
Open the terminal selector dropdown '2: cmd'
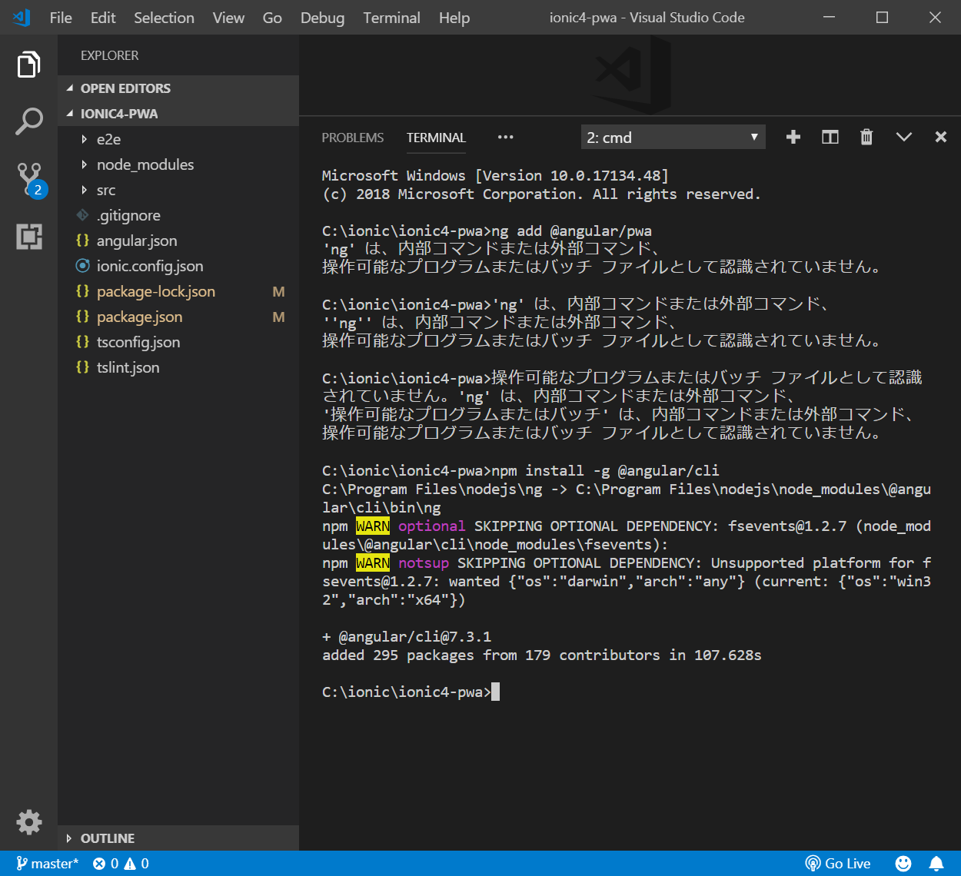pyautogui.click(x=673, y=137)
